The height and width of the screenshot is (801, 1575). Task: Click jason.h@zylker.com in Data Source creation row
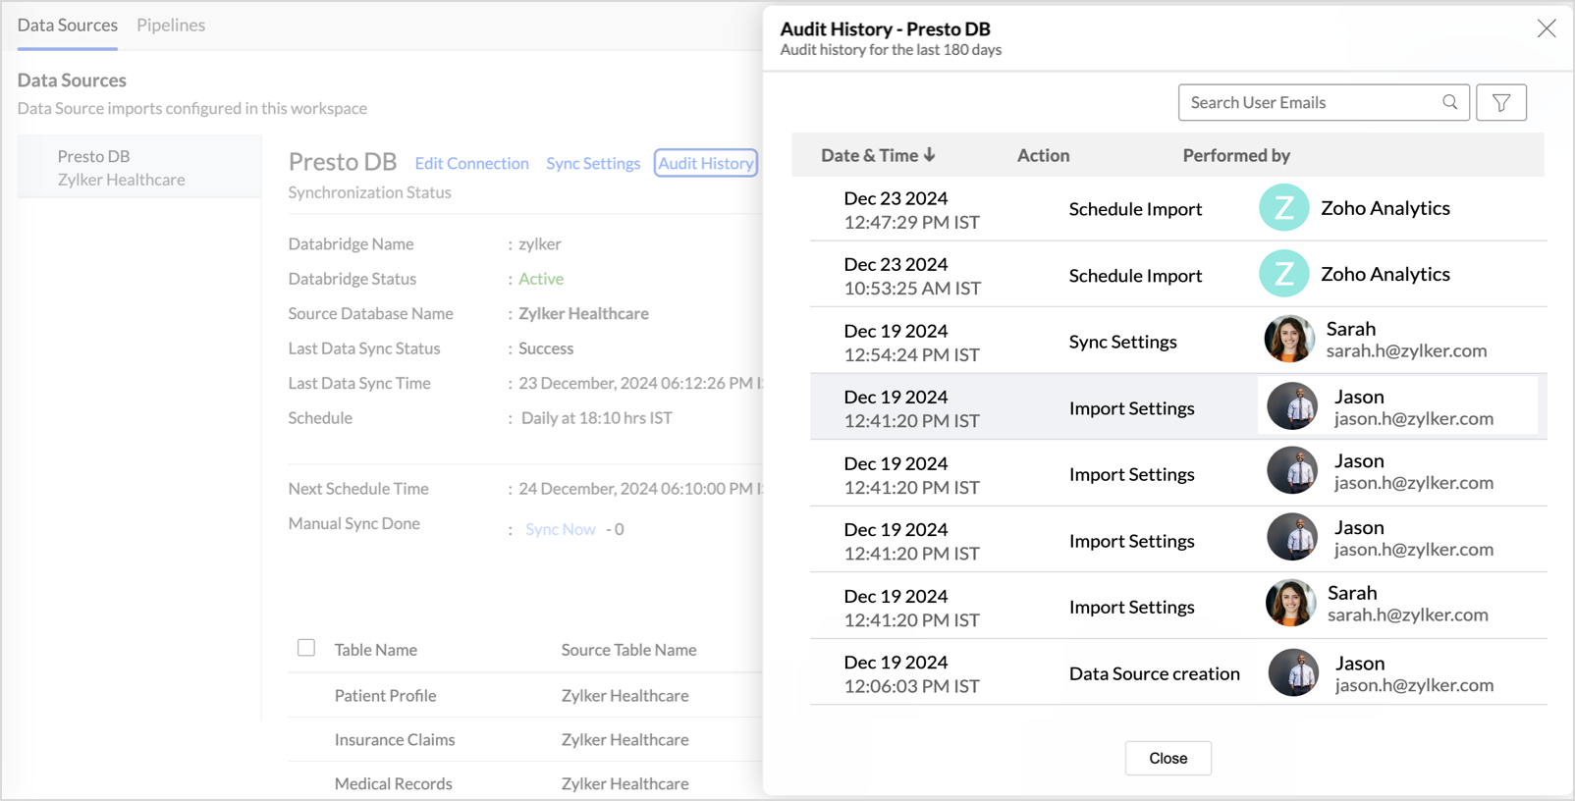pyautogui.click(x=1414, y=685)
